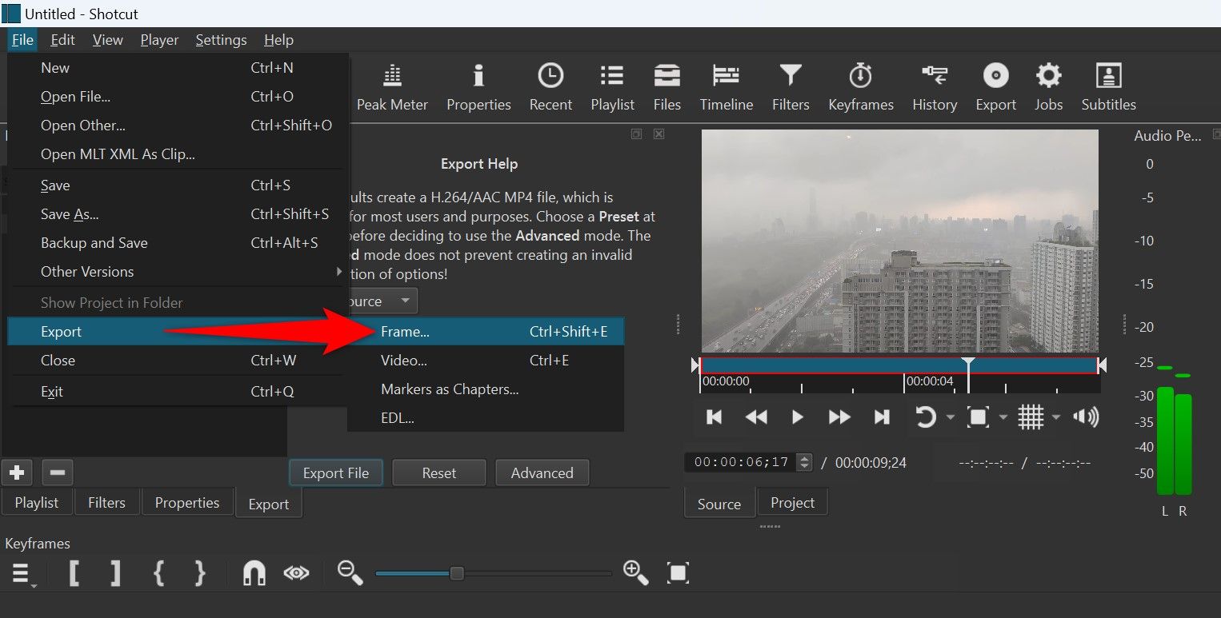Open Advanced export settings

[x=542, y=472]
